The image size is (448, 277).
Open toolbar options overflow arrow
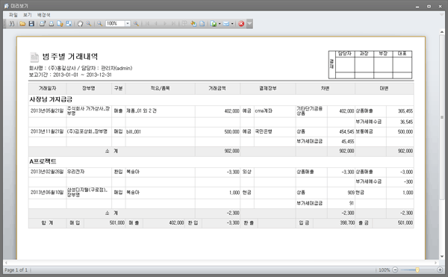point(249,24)
